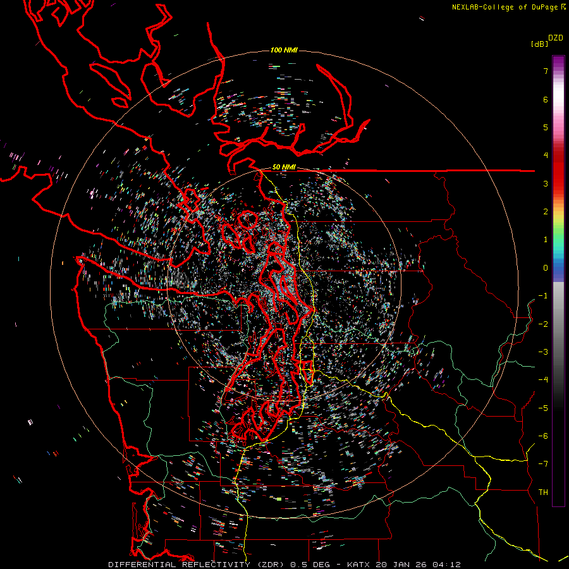Click the (ZDR) abbreviation in the footer
569x569 pixels.
[x=271, y=565]
